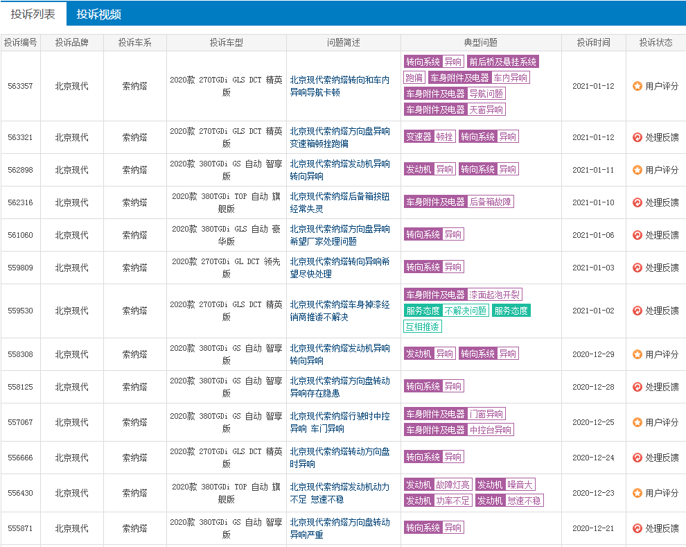Screen dimensions: 686x547
Task: Click the 导航问题 tag in row 563357
Action: coord(486,94)
